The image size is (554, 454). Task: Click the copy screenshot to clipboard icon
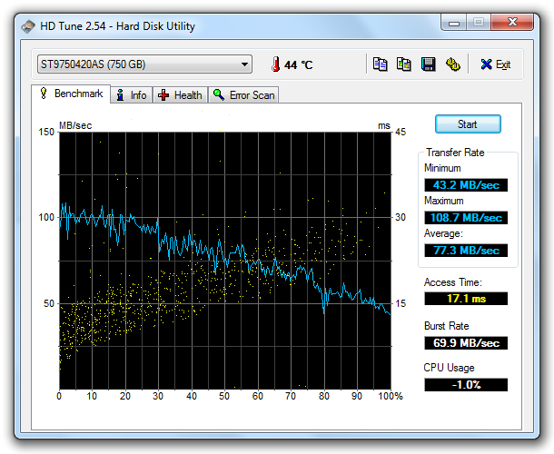pyautogui.click(x=404, y=64)
